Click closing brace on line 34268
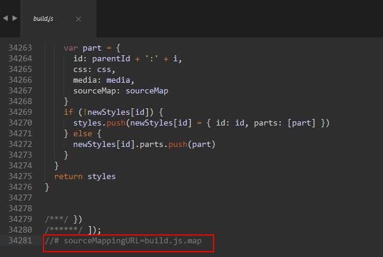Image resolution: width=383 pixels, height=257 pixels. (x=66, y=101)
